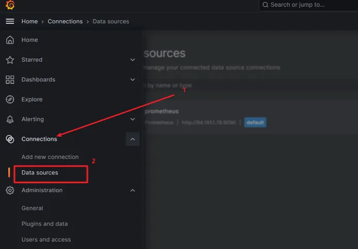The image size is (358, 249).
Task: Expand the Alerting section chevron
Action: click(133, 119)
